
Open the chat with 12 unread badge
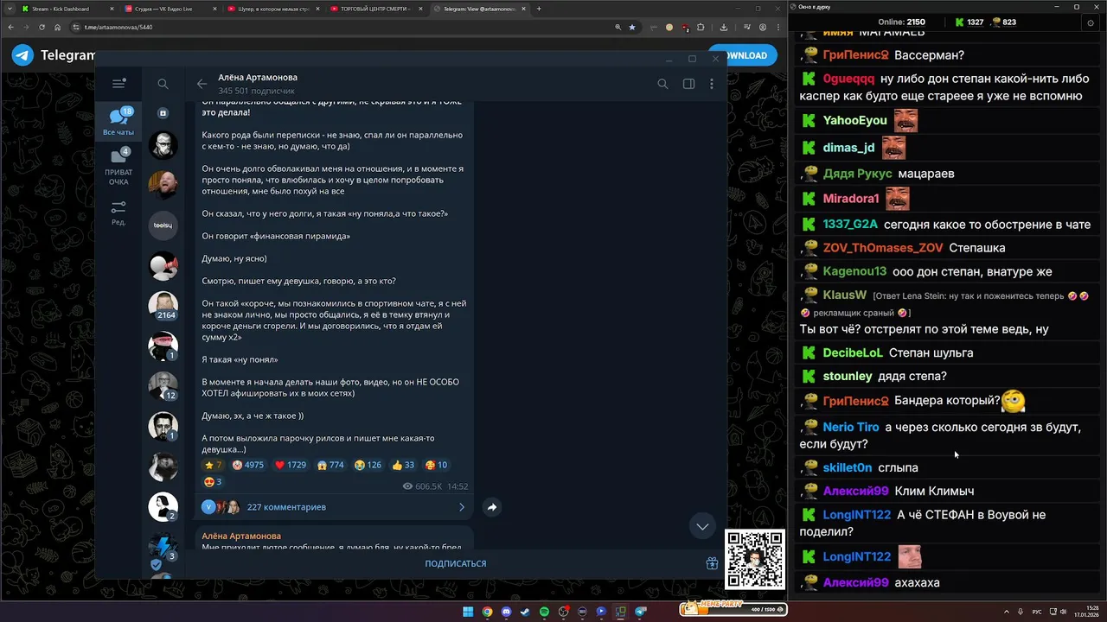tap(163, 386)
